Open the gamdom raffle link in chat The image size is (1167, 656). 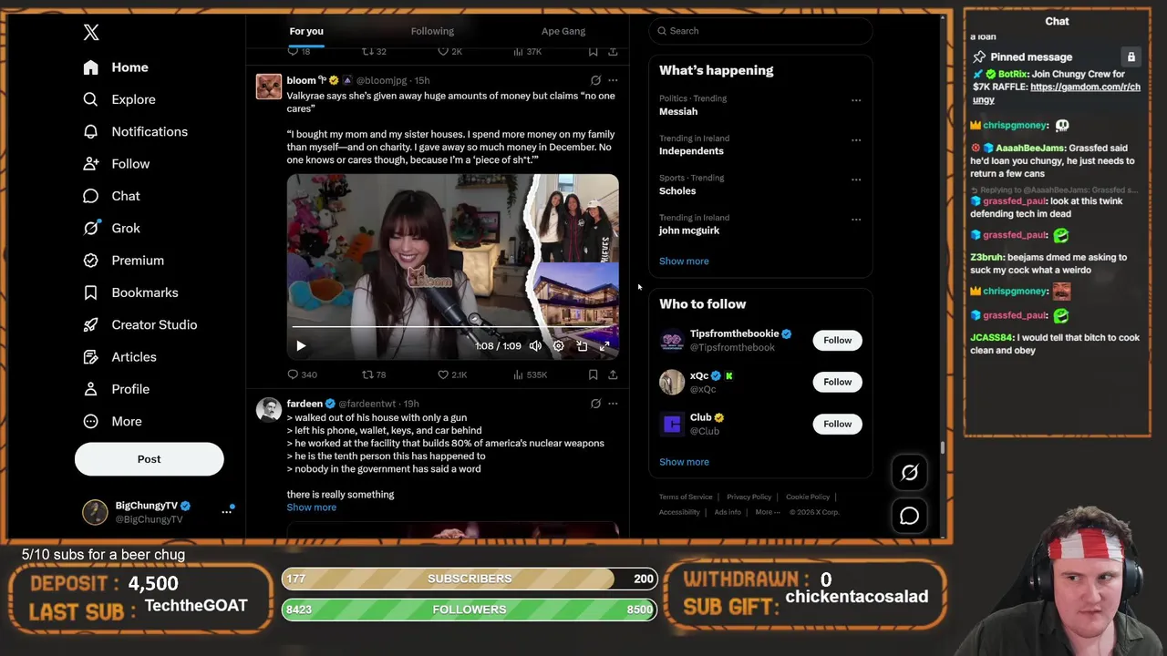1058,93
